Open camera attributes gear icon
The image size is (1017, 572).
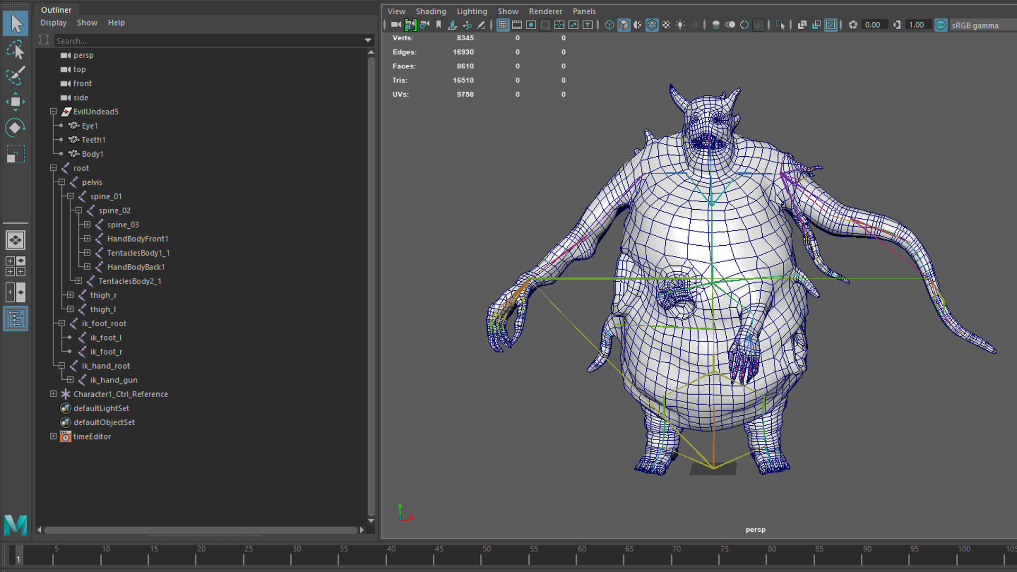point(424,25)
